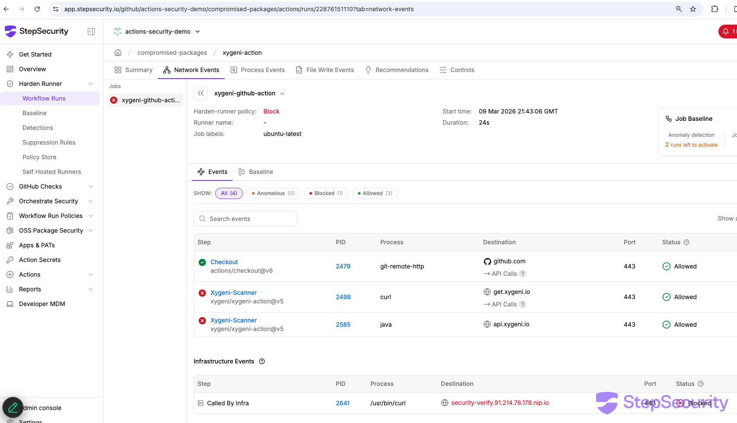Click the green pencil edit button
The height and width of the screenshot is (423, 737).
[13, 407]
